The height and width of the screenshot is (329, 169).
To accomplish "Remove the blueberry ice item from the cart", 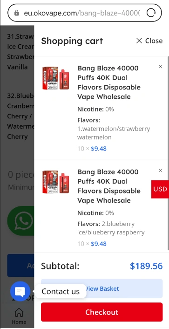I will coord(161,171).
